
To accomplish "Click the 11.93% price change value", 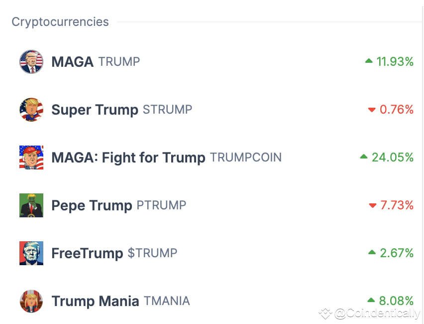I will click(x=395, y=62).
